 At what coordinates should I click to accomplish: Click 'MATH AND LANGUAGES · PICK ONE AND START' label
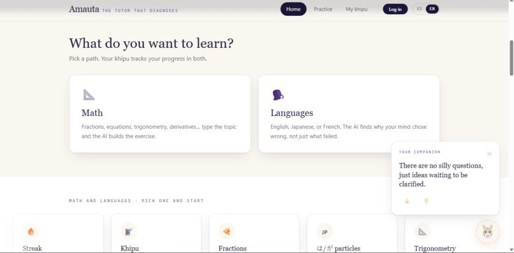click(x=136, y=201)
